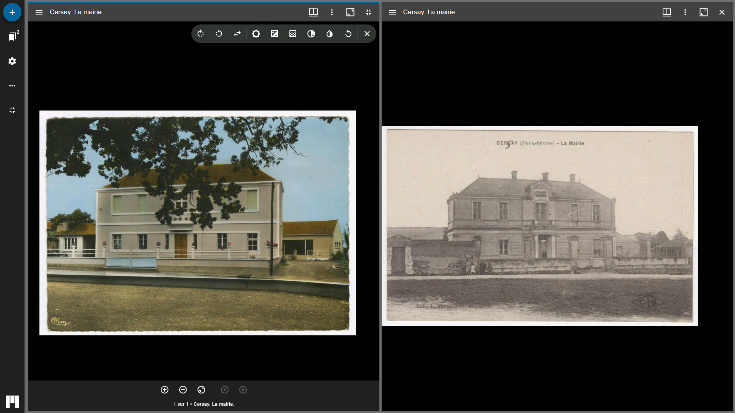Open window views menu in left window
735x413 pixels.
[x=314, y=12]
